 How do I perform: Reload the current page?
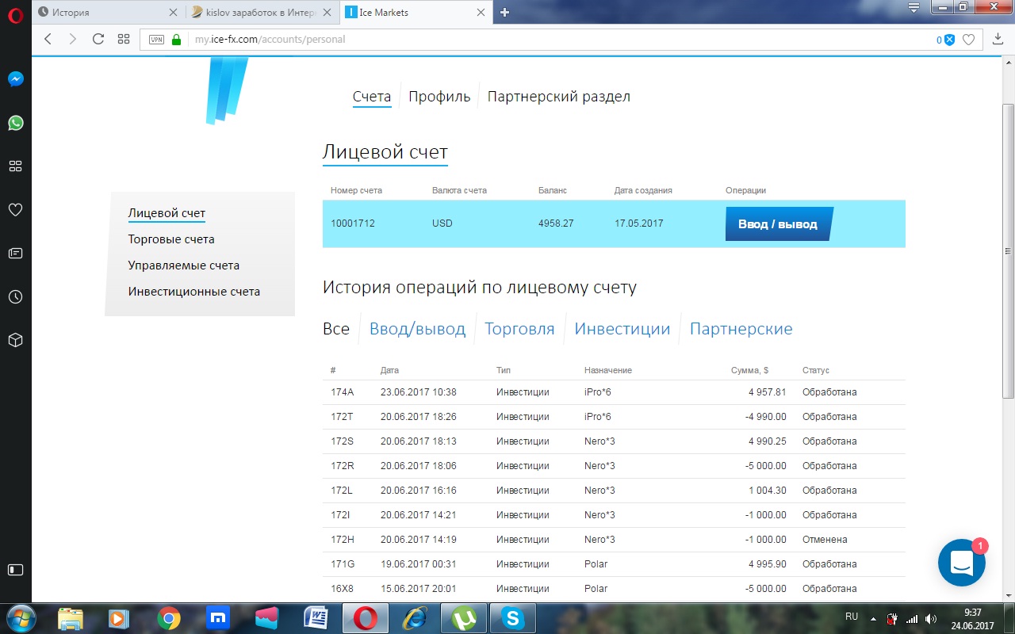(x=98, y=39)
